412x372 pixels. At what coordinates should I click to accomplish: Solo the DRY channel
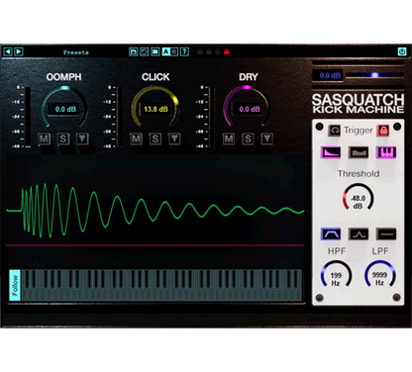point(248,139)
